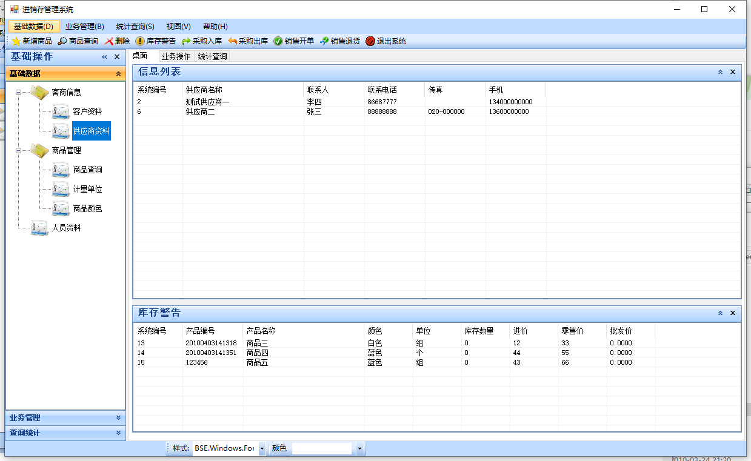Open the 库存警告 warning toolbar icon

point(140,41)
